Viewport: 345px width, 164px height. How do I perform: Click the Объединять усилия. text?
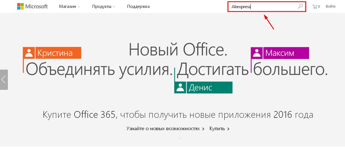[x=99, y=69]
